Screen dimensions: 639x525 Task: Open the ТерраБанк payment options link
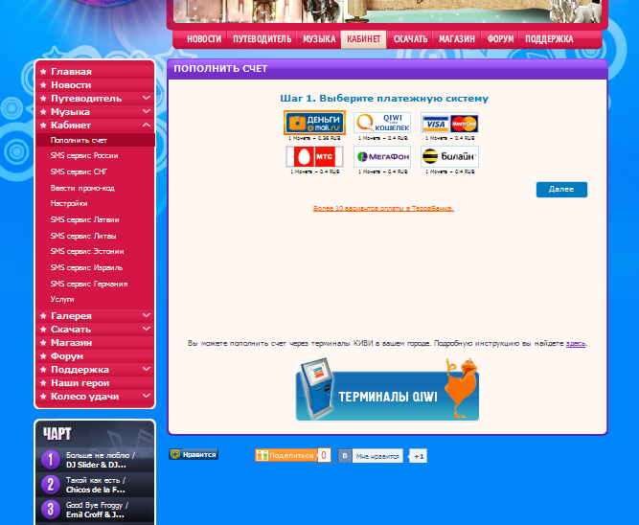(383, 208)
